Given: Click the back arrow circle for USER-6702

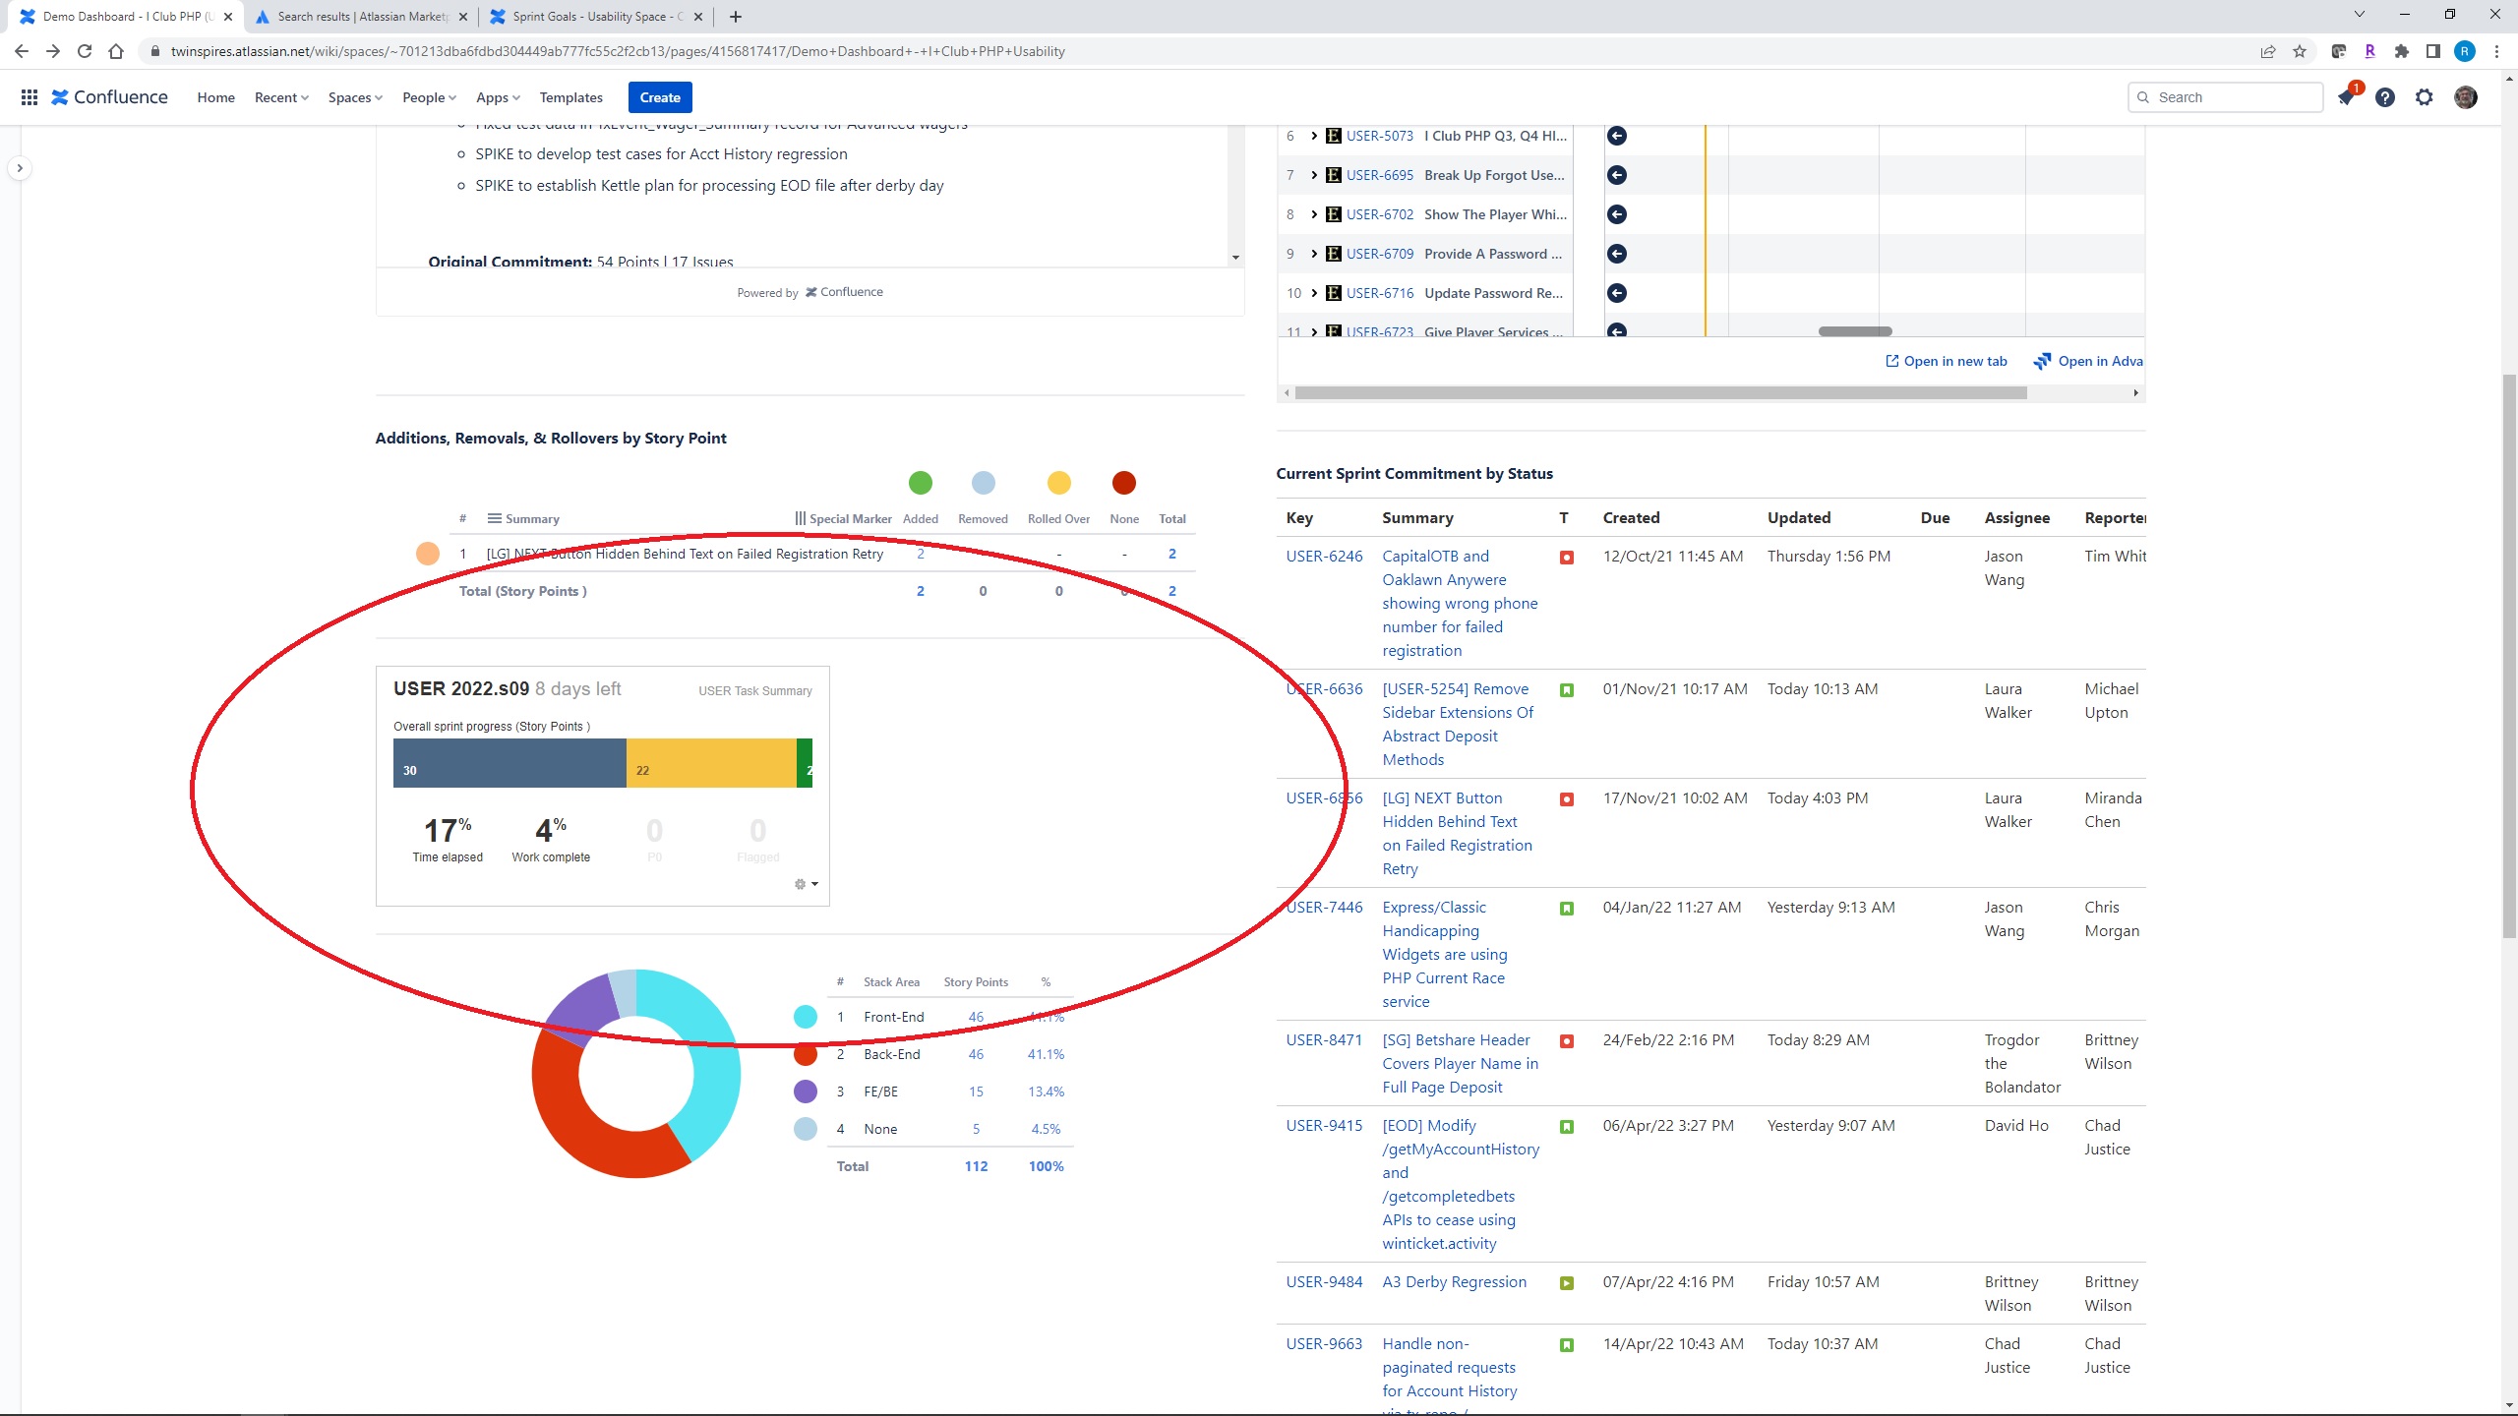Looking at the screenshot, I should coord(1617,214).
